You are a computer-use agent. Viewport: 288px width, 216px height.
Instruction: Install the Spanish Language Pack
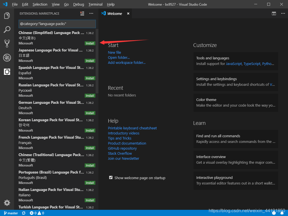(90, 78)
